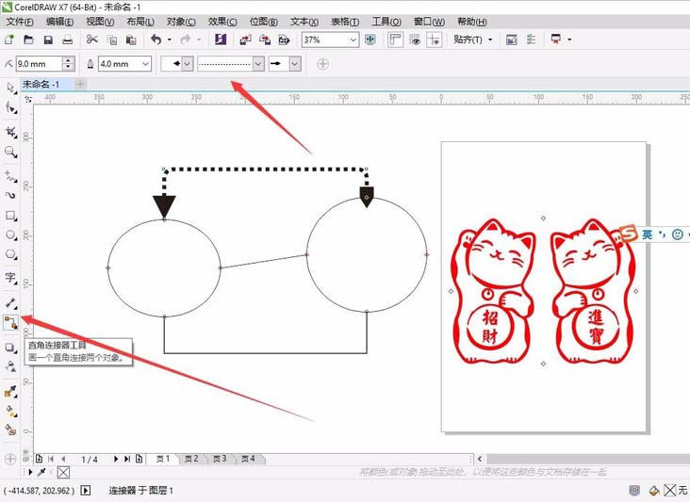Toggle Show Guidelines button

tap(434, 40)
